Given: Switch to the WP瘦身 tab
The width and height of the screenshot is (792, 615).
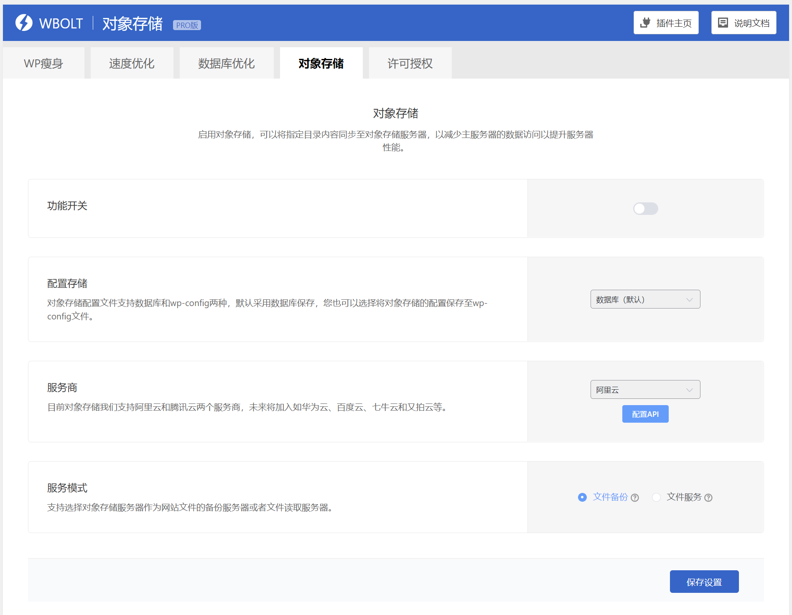Looking at the screenshot, I should coord(43,64).
